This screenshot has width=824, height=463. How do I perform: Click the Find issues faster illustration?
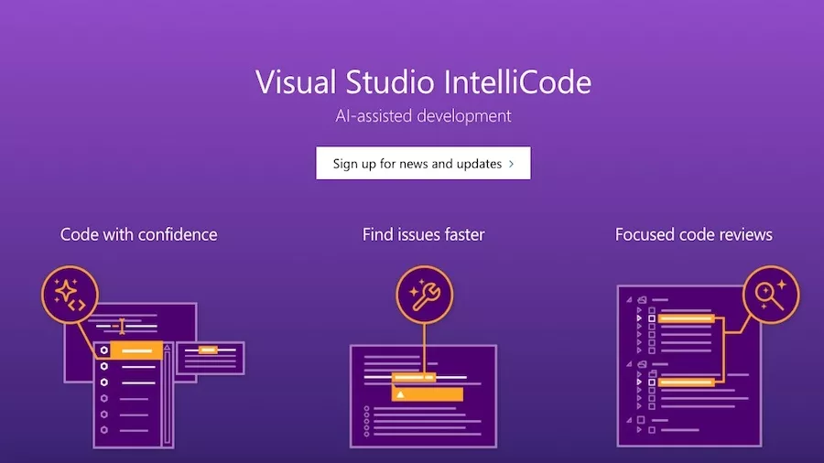pos(424,357)
